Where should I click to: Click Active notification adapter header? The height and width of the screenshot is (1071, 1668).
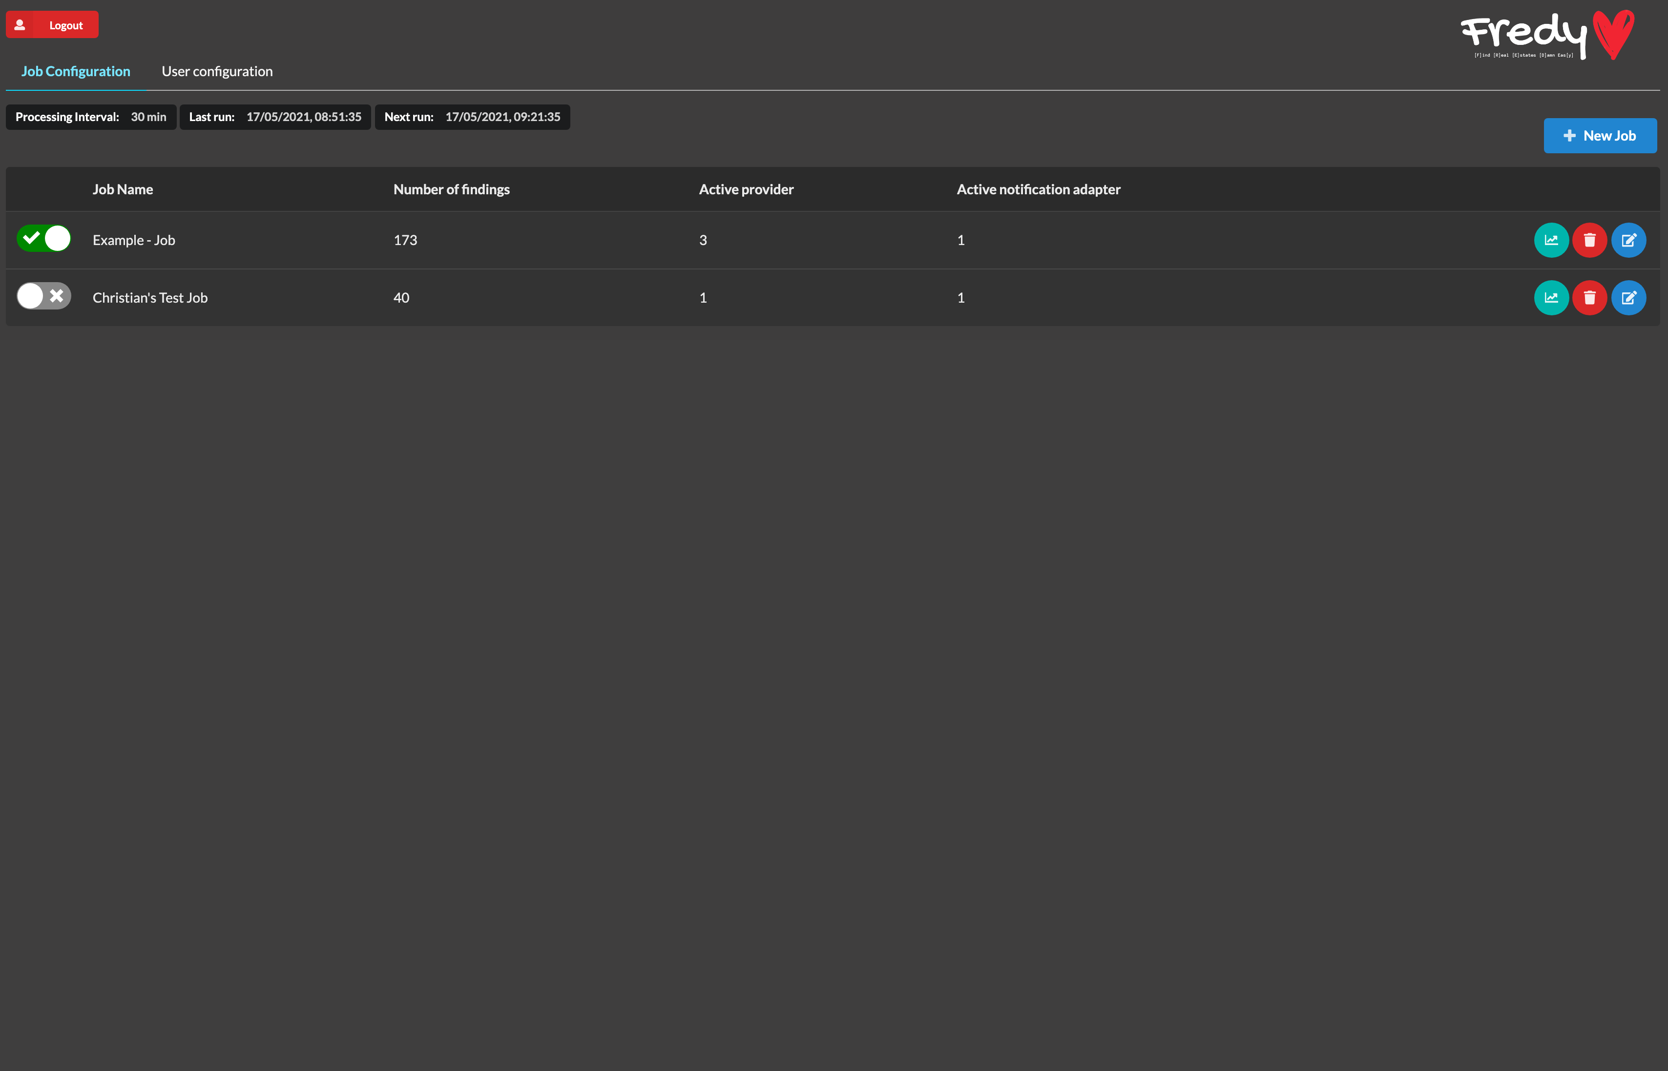1039,189
